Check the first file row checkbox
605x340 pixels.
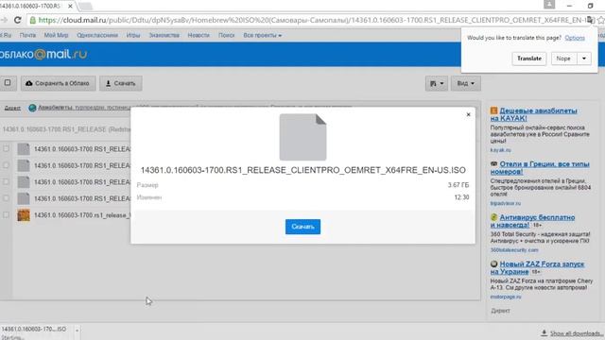coord(7,148)
